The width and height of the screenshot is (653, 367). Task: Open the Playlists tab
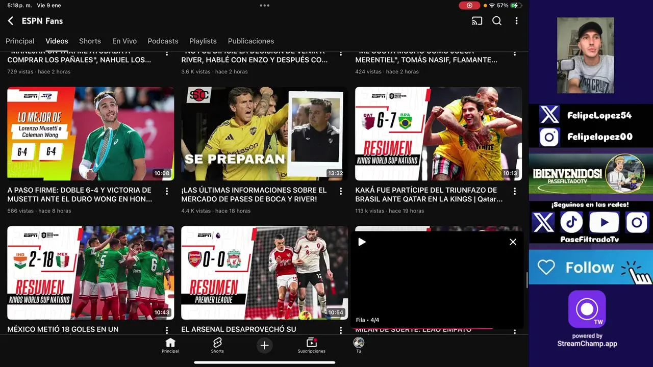coord(203,41)
